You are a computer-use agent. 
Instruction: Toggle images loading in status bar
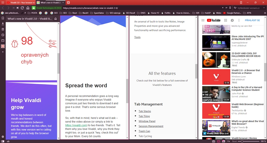[224, 141]
